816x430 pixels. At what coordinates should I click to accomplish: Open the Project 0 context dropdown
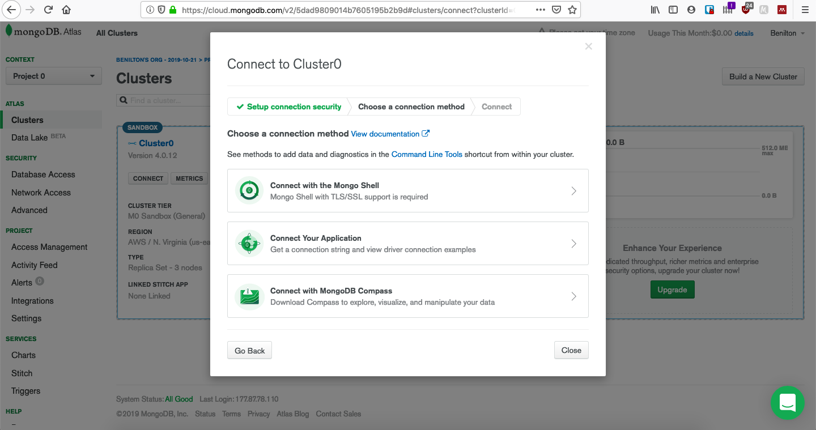click(54, 76)
